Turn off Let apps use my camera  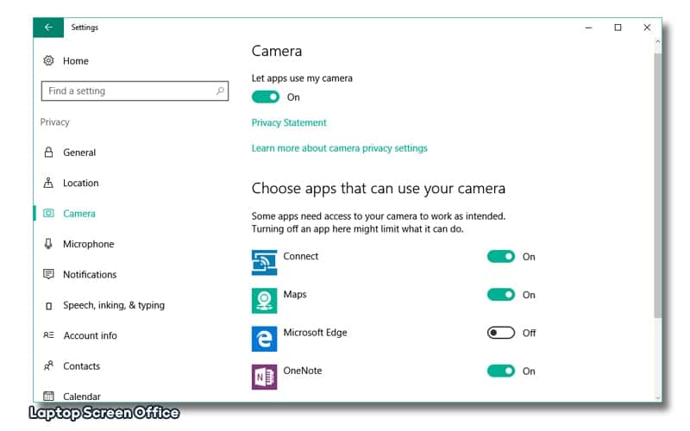pos(266,97)
